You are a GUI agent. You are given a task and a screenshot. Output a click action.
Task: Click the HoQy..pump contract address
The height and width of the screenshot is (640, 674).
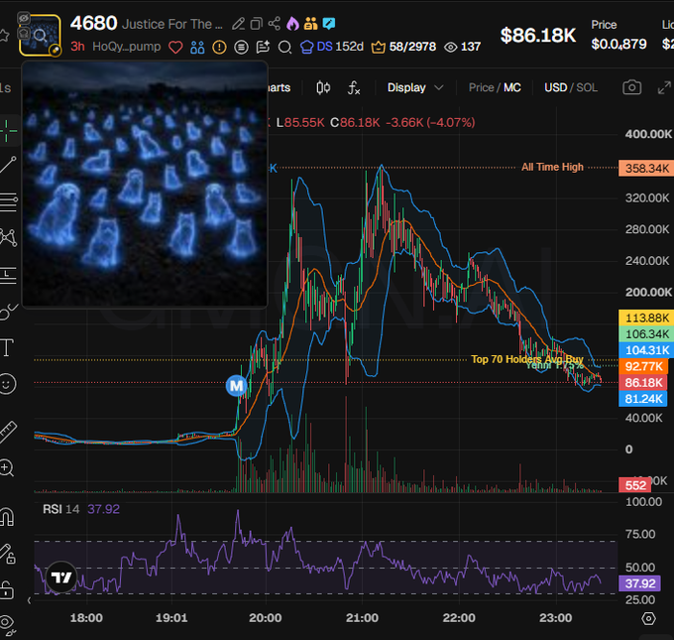[127, 47]
